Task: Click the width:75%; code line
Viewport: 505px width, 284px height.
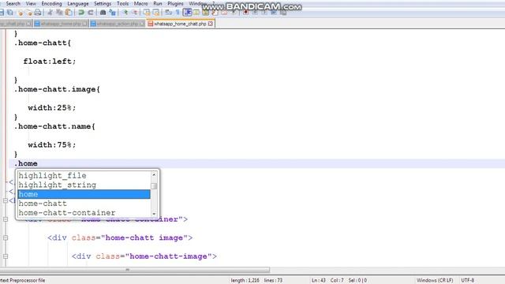Action: click(52, 145)
